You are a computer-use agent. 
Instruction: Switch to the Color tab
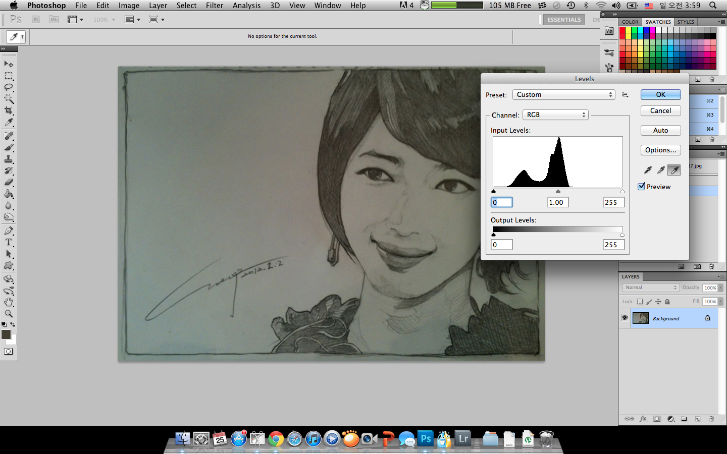pyautogui.click(x=630, y=22)
